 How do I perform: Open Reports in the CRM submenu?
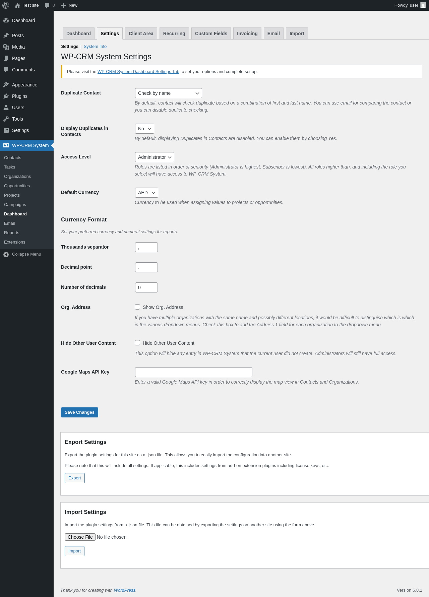(x=27, y=233)
